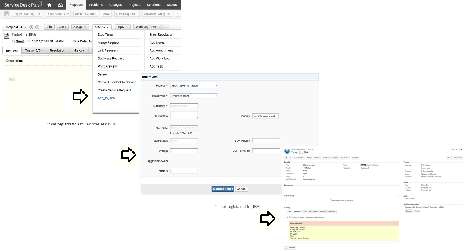This screenshot has height=251, width=464.
Task: Click the HipChat Connect button
Action: [x=409, y=211]
